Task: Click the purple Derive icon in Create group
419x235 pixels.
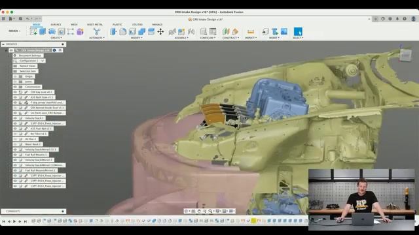Action: tap(80, 32)
